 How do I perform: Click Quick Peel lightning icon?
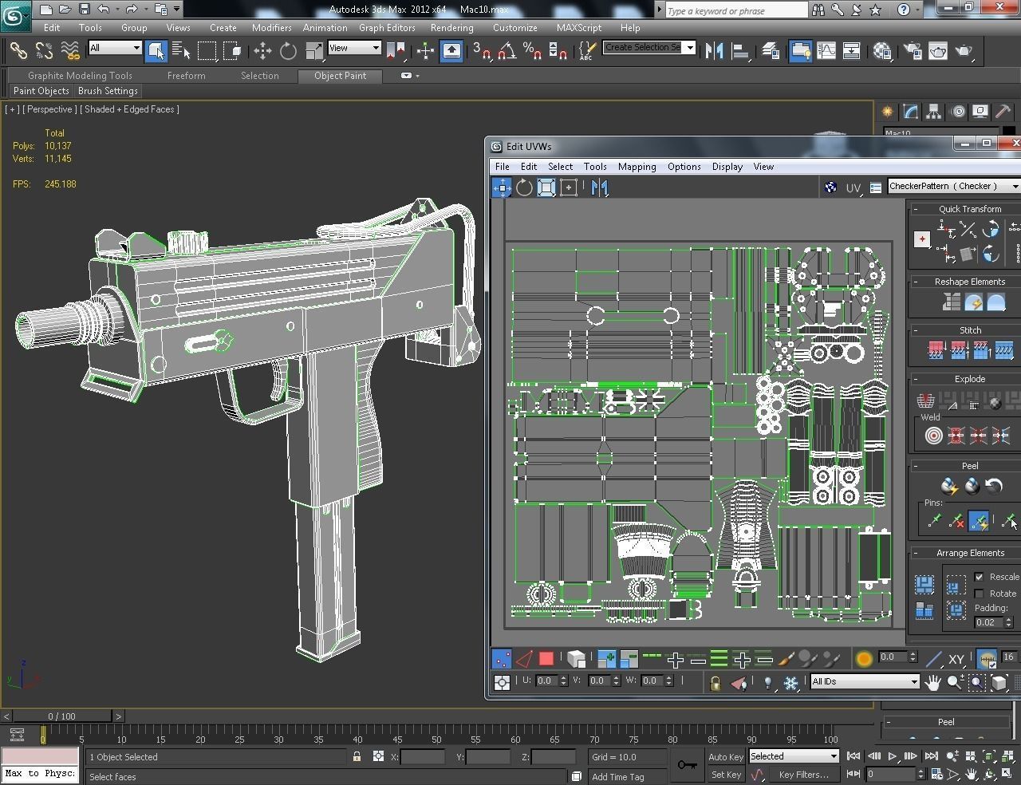coord(949,486)
